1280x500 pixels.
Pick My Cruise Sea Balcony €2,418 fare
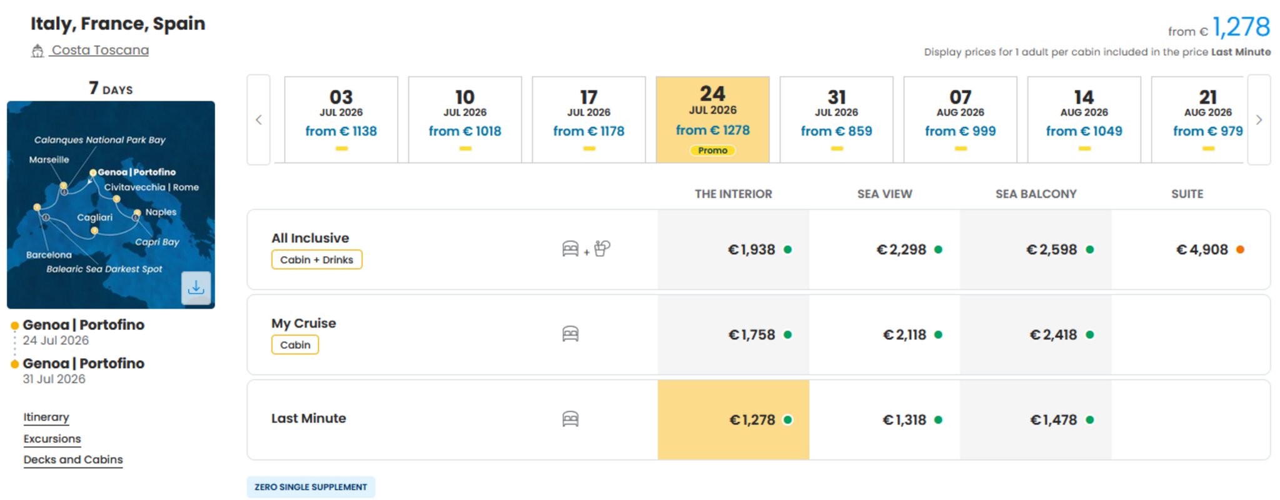[1036, 335]
